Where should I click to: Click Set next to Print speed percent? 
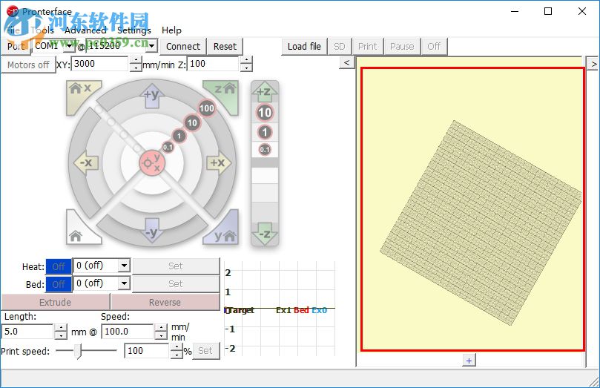coord(205,351)
